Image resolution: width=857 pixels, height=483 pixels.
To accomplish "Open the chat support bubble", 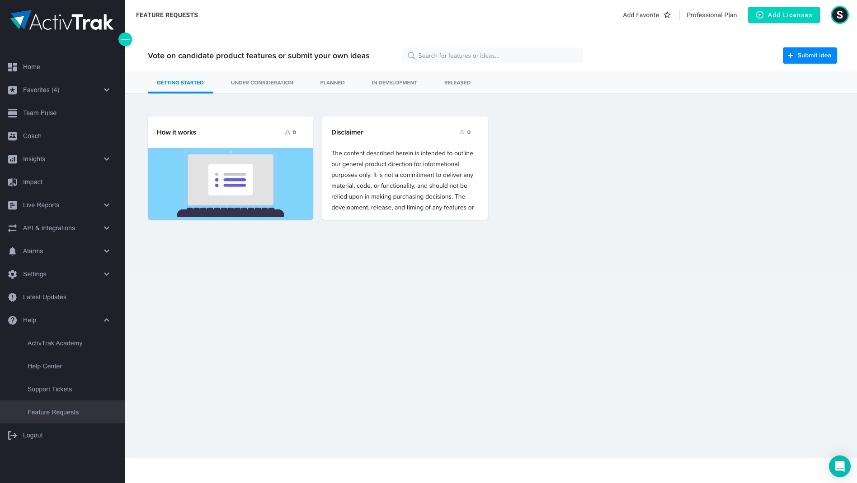I will click(840, 466).
